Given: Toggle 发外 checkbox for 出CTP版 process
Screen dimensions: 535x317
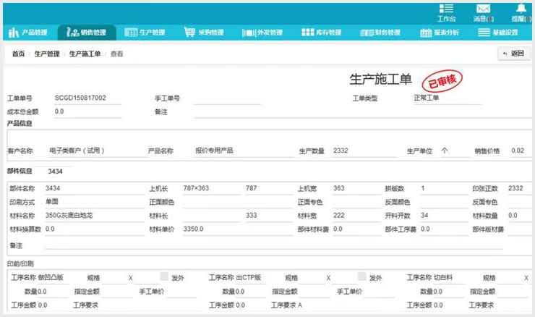Looking at the screenshot, I should [x=361, y=277].
